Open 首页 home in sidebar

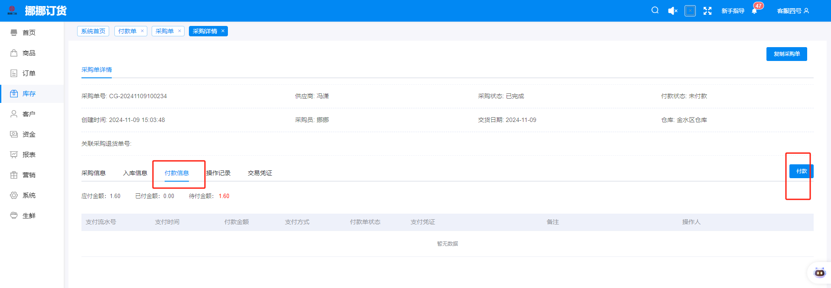(x=29, y=32)
